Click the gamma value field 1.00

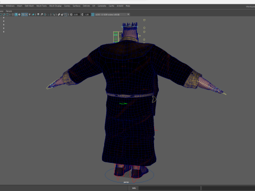[87, 14]
